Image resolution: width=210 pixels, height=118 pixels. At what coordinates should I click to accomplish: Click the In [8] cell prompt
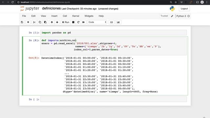coord(34,40)
